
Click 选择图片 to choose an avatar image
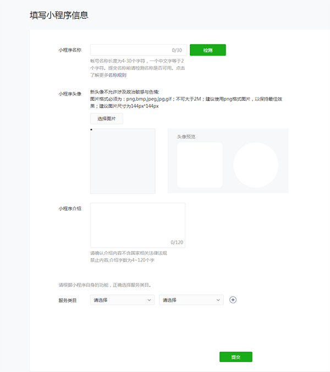107,119
